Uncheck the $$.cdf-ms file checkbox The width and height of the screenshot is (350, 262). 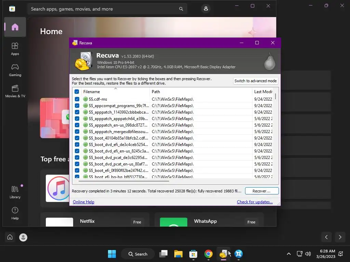pyautogui.click(x=77, y=99)
